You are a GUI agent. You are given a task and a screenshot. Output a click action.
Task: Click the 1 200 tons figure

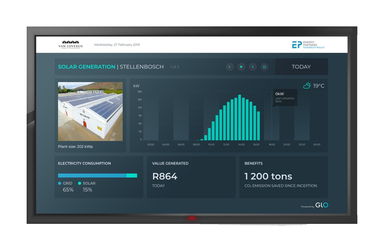pyautogui.click(x=268, y=177)
